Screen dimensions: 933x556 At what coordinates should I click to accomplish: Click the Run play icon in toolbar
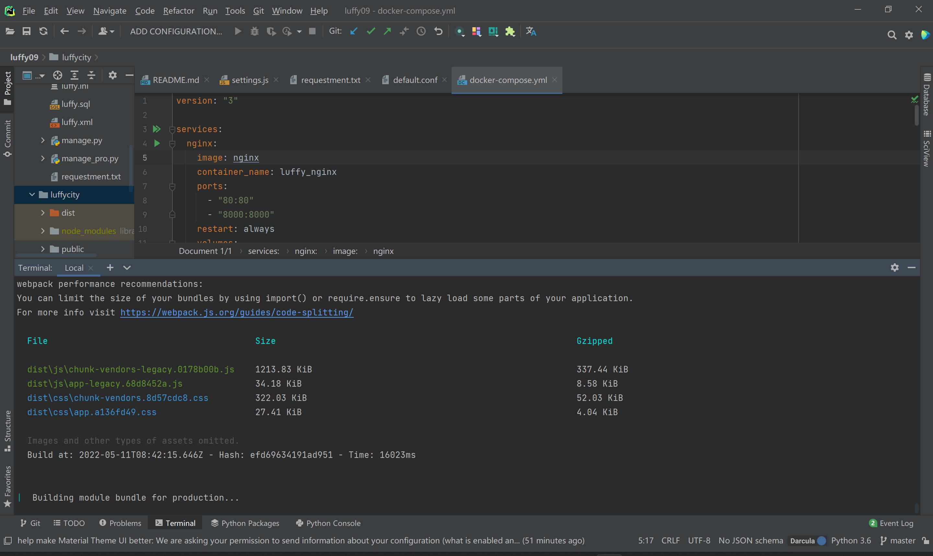tap(238, 31)
